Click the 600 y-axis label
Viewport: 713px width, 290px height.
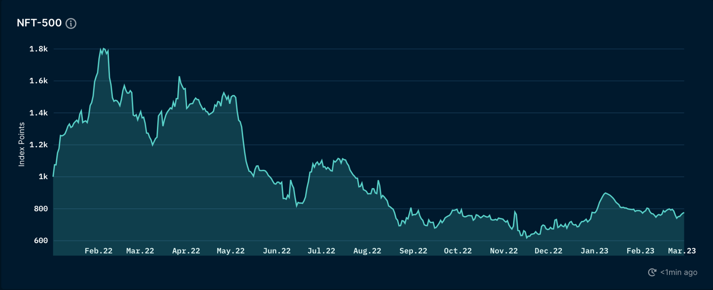coord(41,241)
